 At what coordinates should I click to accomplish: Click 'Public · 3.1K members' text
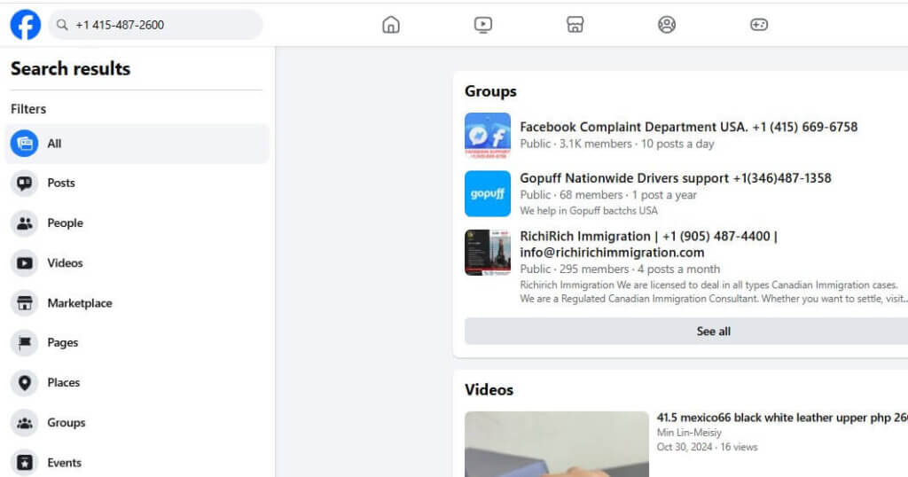(575, 144)
